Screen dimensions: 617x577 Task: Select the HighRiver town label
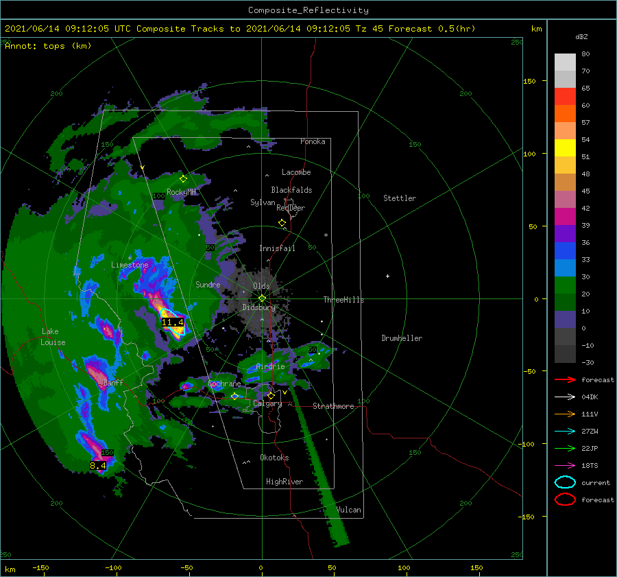tap(285, 482)
